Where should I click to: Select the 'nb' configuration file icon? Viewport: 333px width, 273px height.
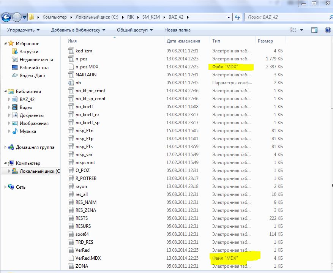coord(71,82)
